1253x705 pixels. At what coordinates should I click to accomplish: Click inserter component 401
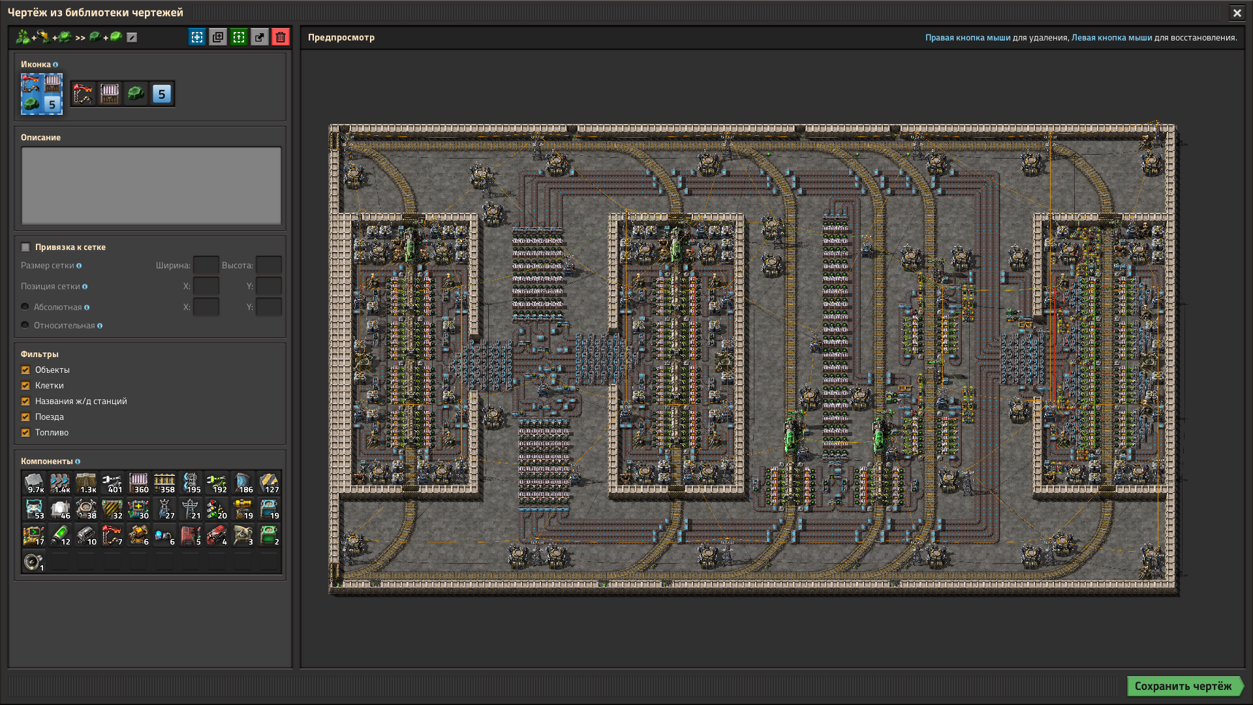coord(112,483)
